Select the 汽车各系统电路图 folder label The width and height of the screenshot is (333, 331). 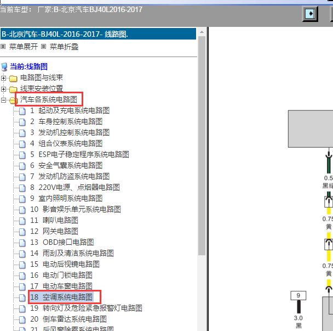(49, 99)
